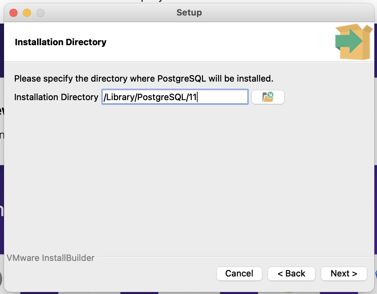Click the Setup window title bar
Screen dimensions: 377x294
188,13
